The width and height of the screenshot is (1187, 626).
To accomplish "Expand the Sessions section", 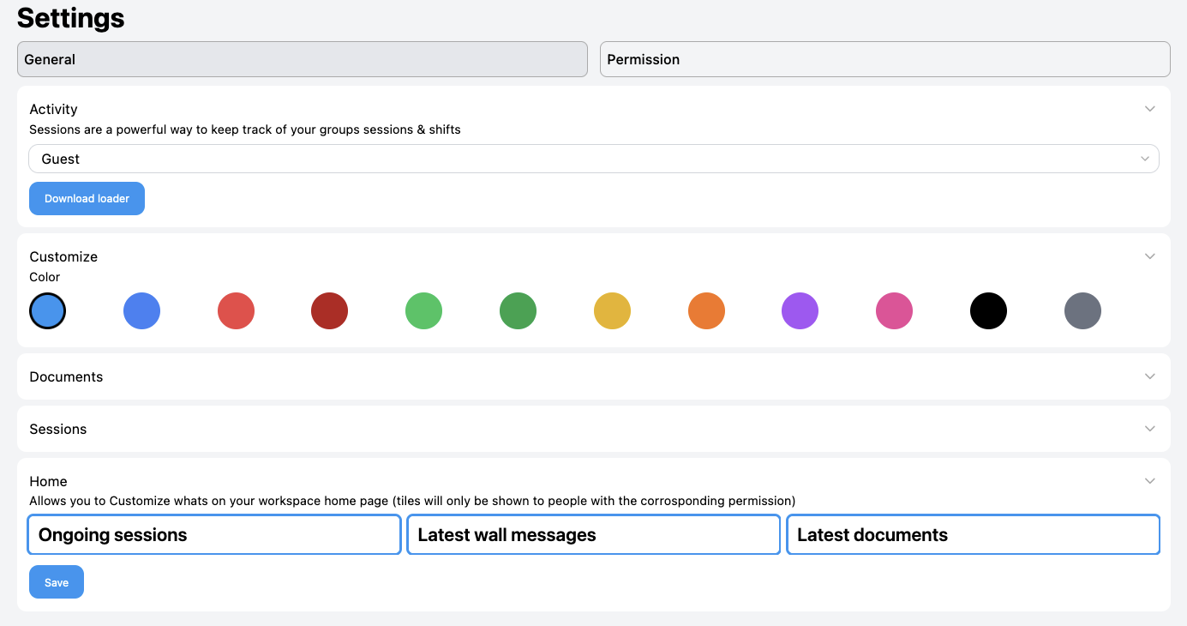I will (593, 428).
